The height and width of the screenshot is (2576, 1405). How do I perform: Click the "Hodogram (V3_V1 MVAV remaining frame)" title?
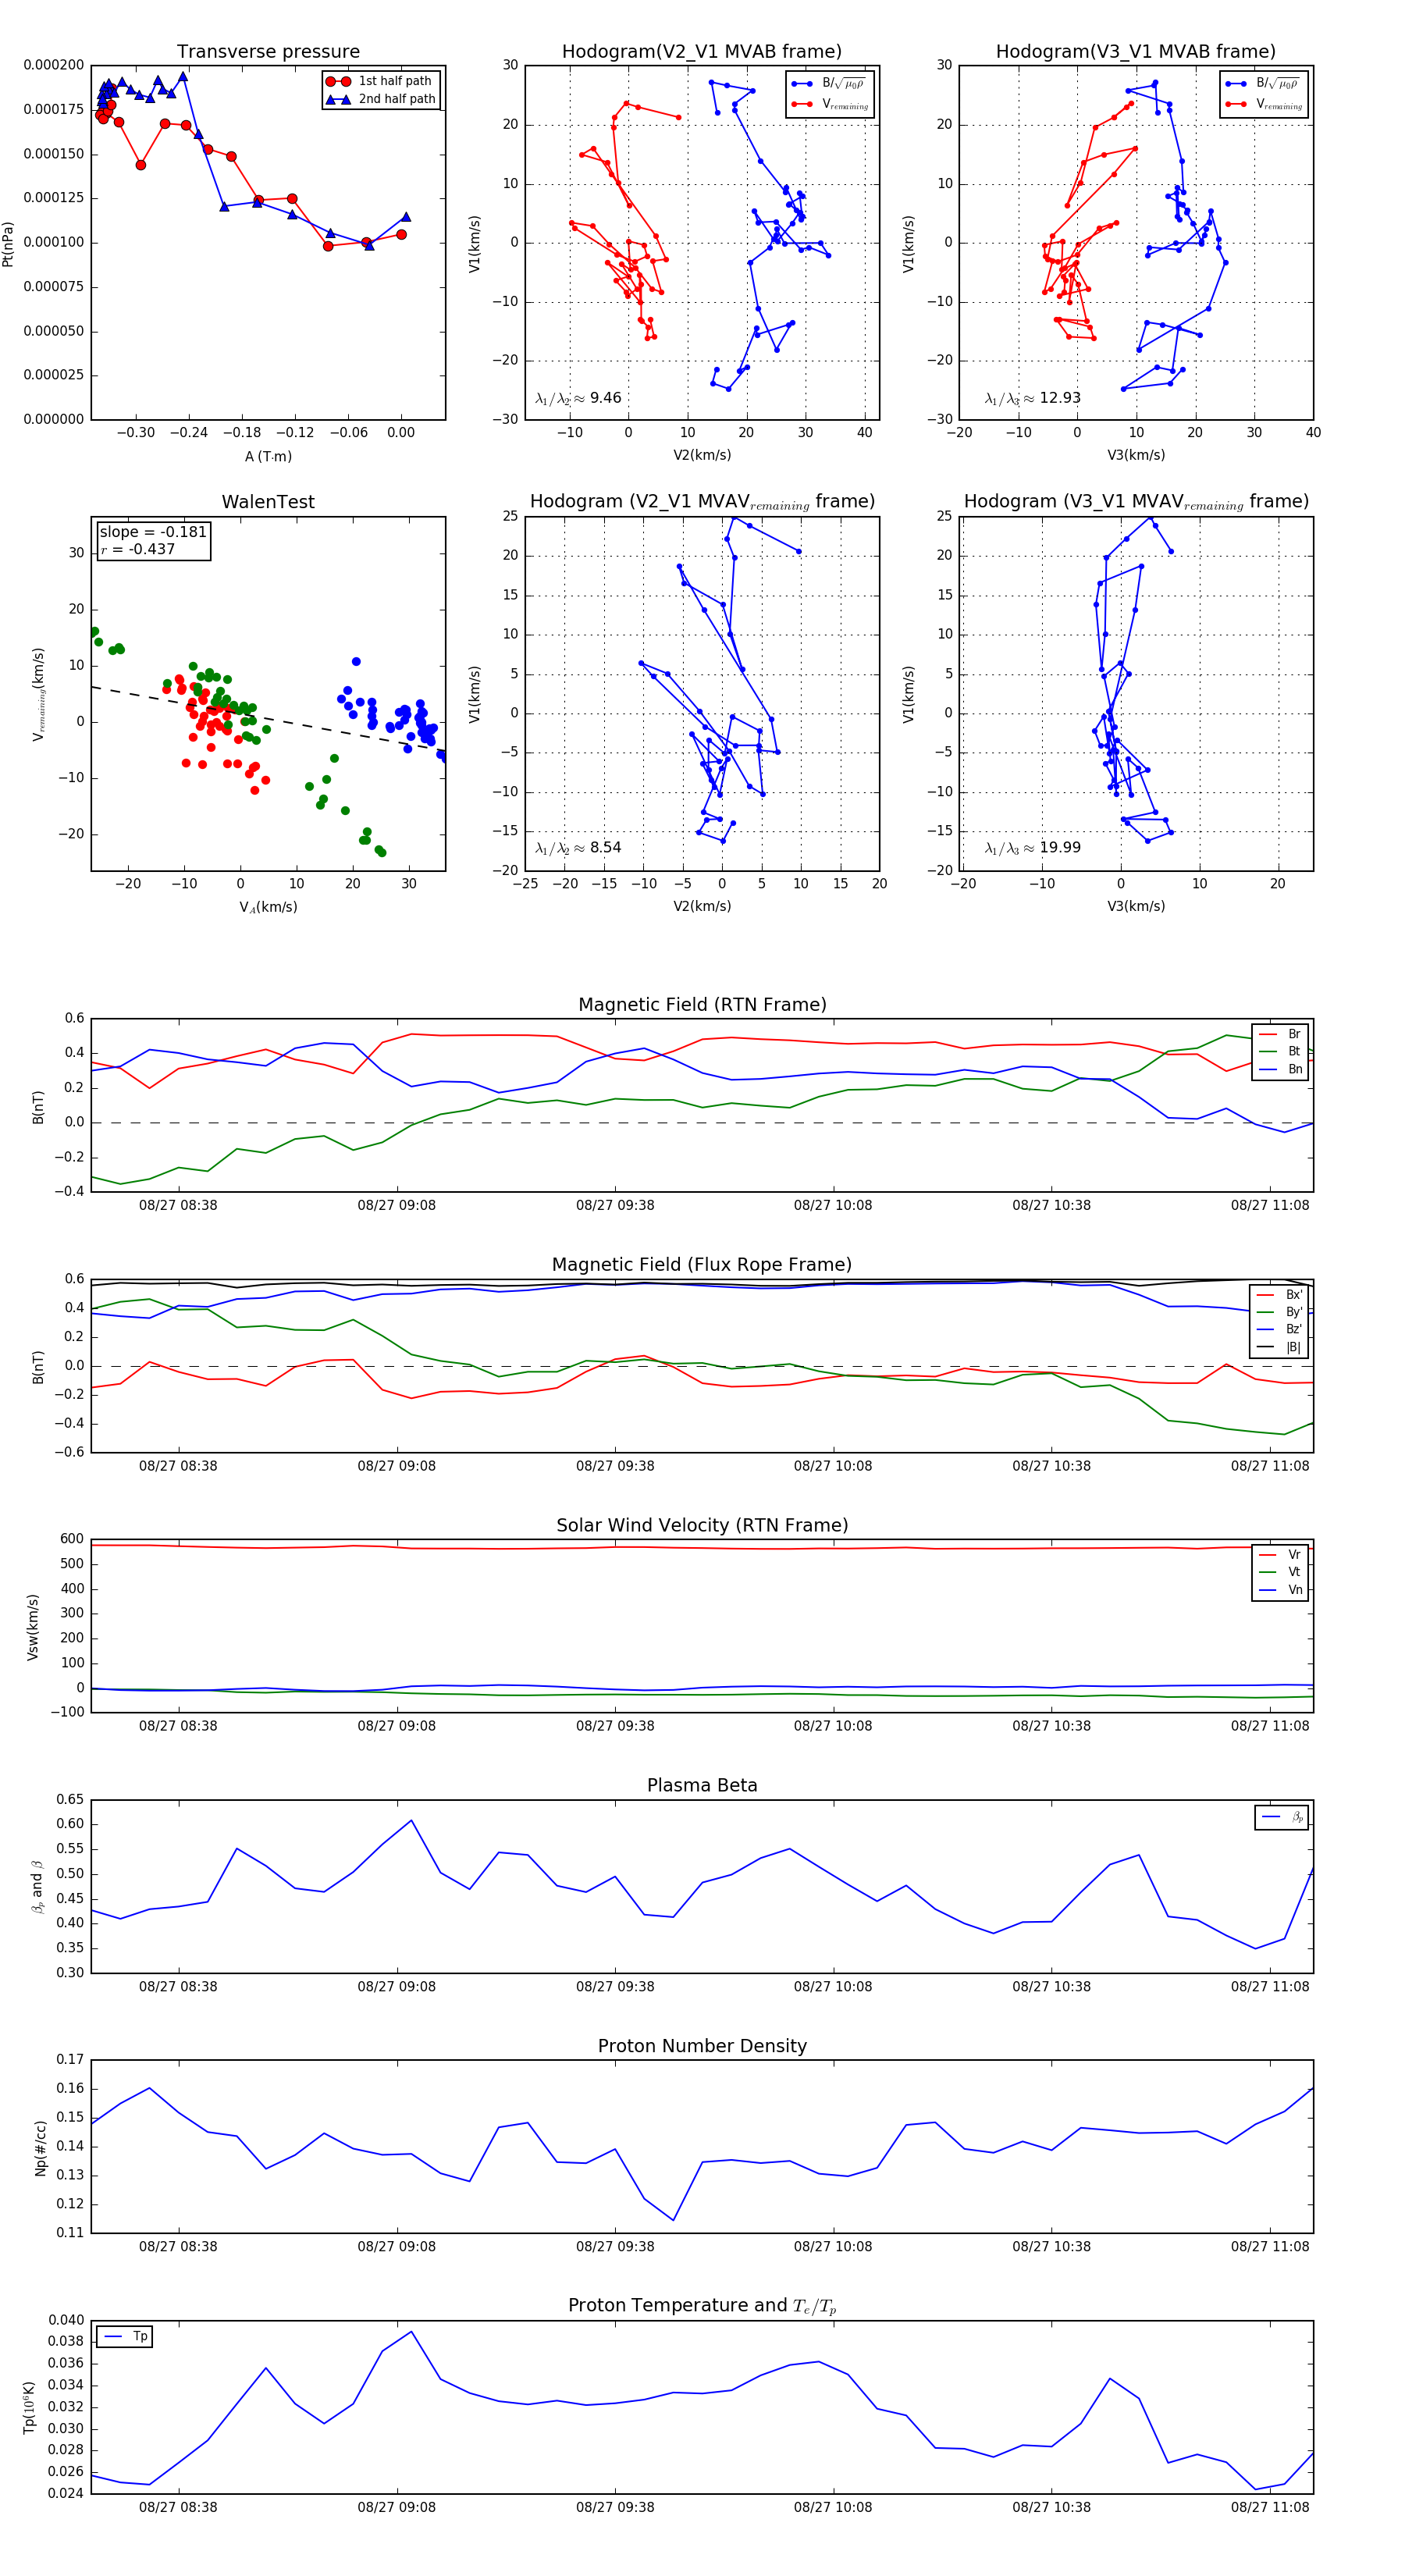(x=1136, y=502)
